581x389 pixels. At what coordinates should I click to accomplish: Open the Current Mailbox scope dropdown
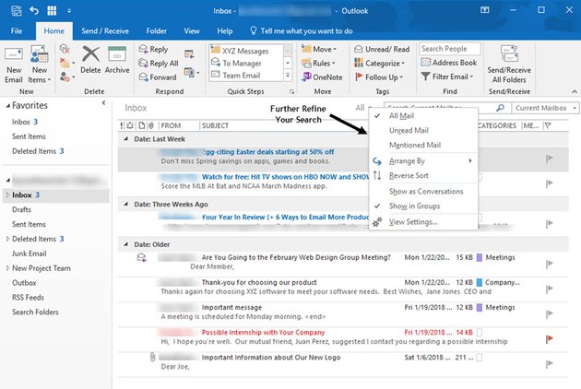(x=540, y=108)
